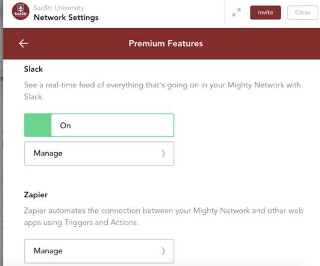Click the Invite button

tap(265, 13)
